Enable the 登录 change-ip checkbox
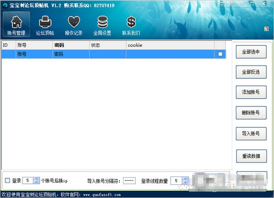This screenshot has height=198, width=274. pyautogui.click(x=7, y=181)
